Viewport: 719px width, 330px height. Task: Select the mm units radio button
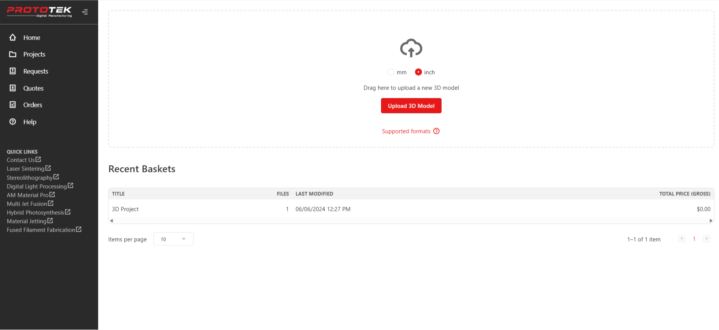(391, 72)
